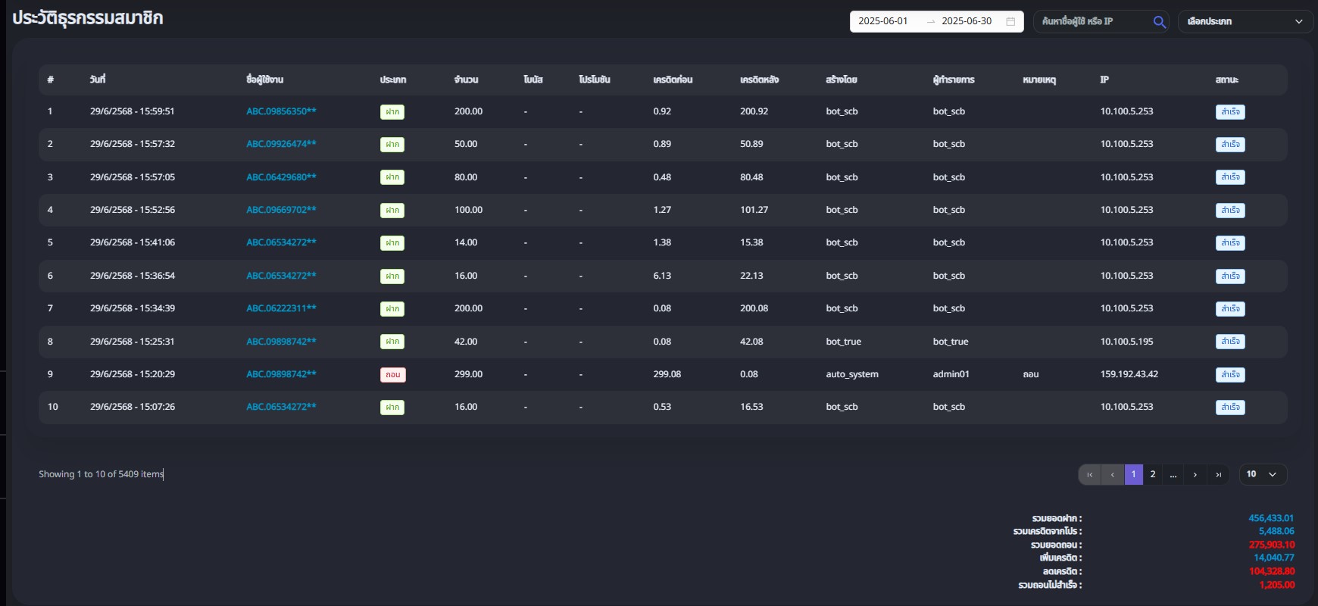Viewport: 1318px width, 606px height.
Task: Open username link ABC.09856350**
Action: pos(281,111)
